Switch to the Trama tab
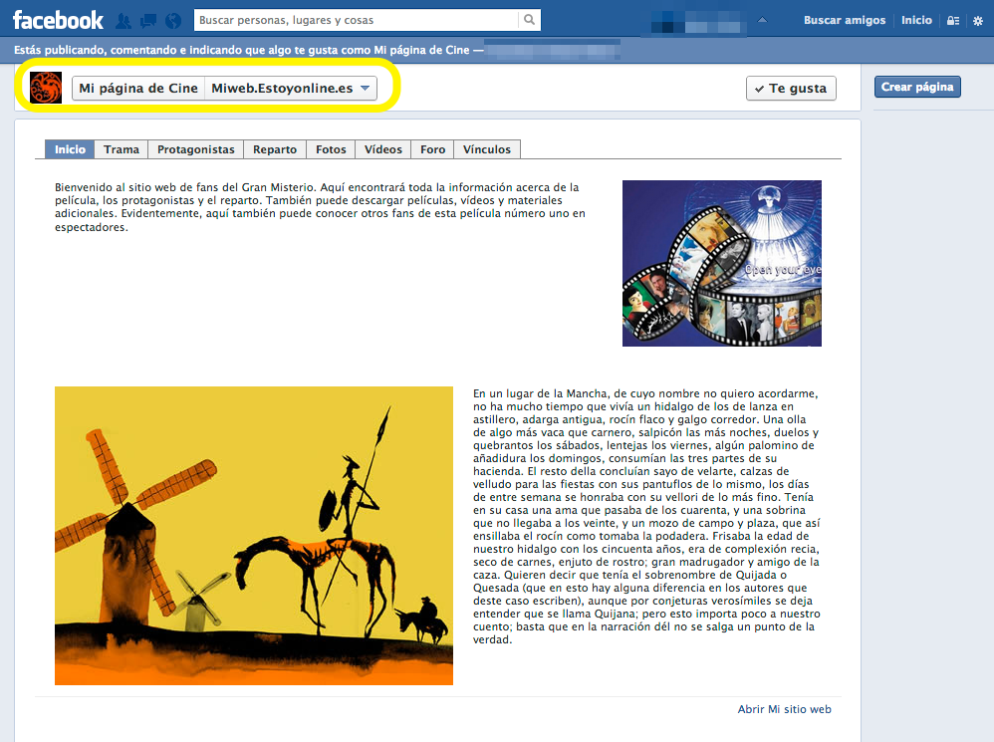 [x=122, y=149]
